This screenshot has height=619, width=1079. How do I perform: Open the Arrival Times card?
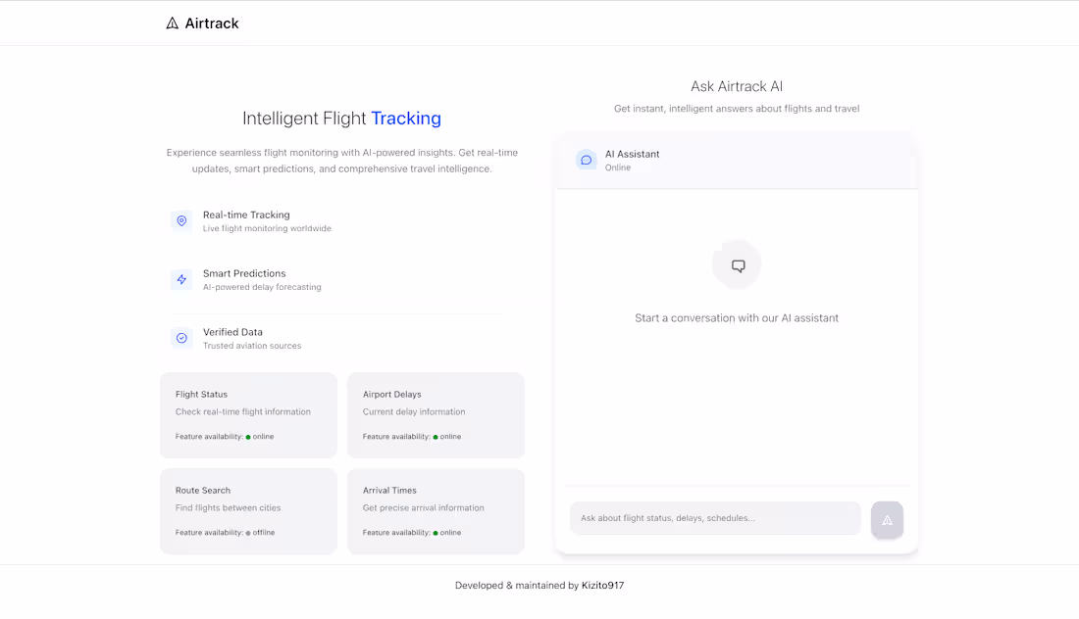point(436,511)
